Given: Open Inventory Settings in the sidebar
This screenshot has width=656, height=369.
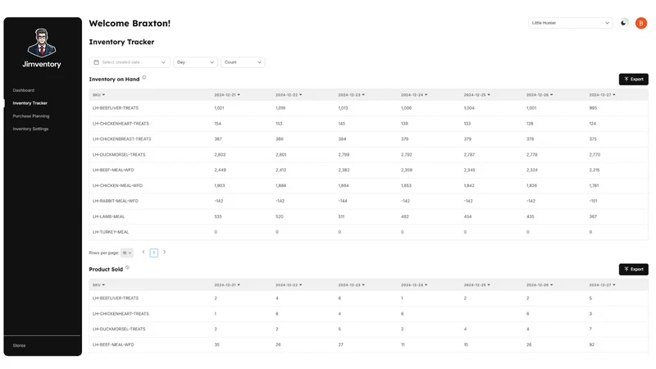Looking at the screenshot, I should tap(30, 129).
